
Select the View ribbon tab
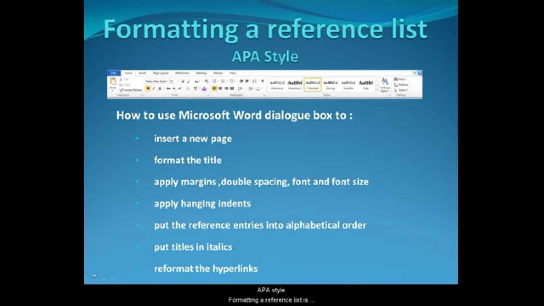click(232, 73)
